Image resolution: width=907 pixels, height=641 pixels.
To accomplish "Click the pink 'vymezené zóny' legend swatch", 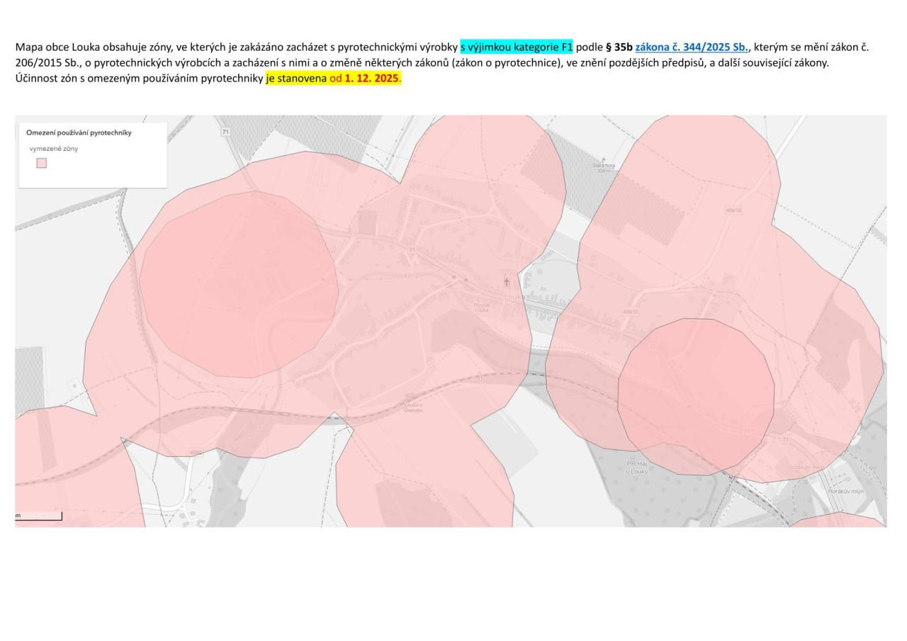I will click(42, 163).
